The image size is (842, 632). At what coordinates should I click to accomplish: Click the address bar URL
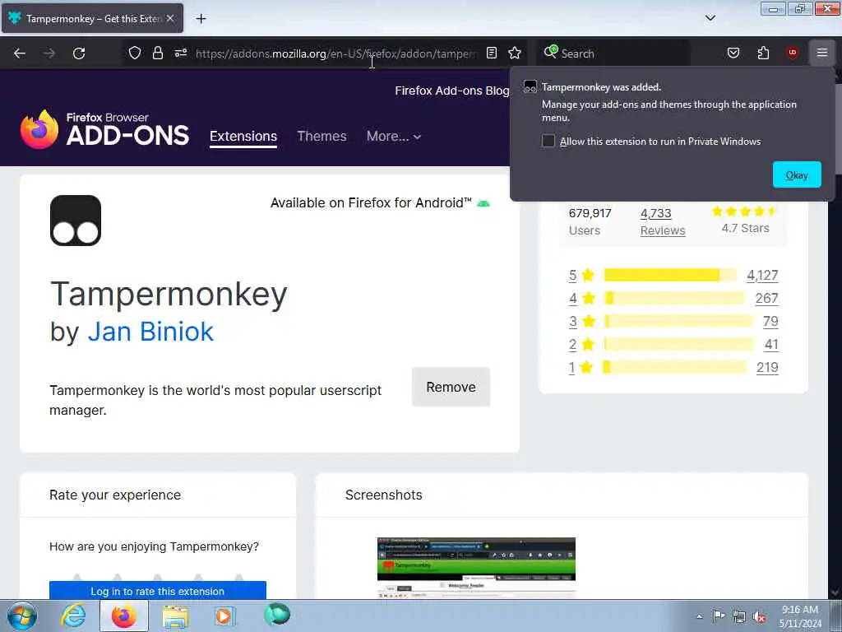pos(336,53)
